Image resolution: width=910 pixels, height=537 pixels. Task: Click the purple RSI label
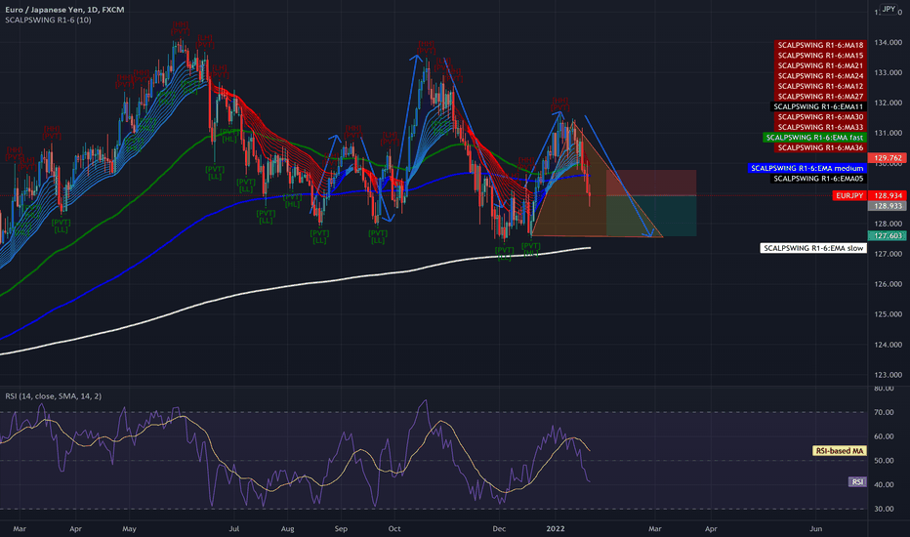coord(857,482)
